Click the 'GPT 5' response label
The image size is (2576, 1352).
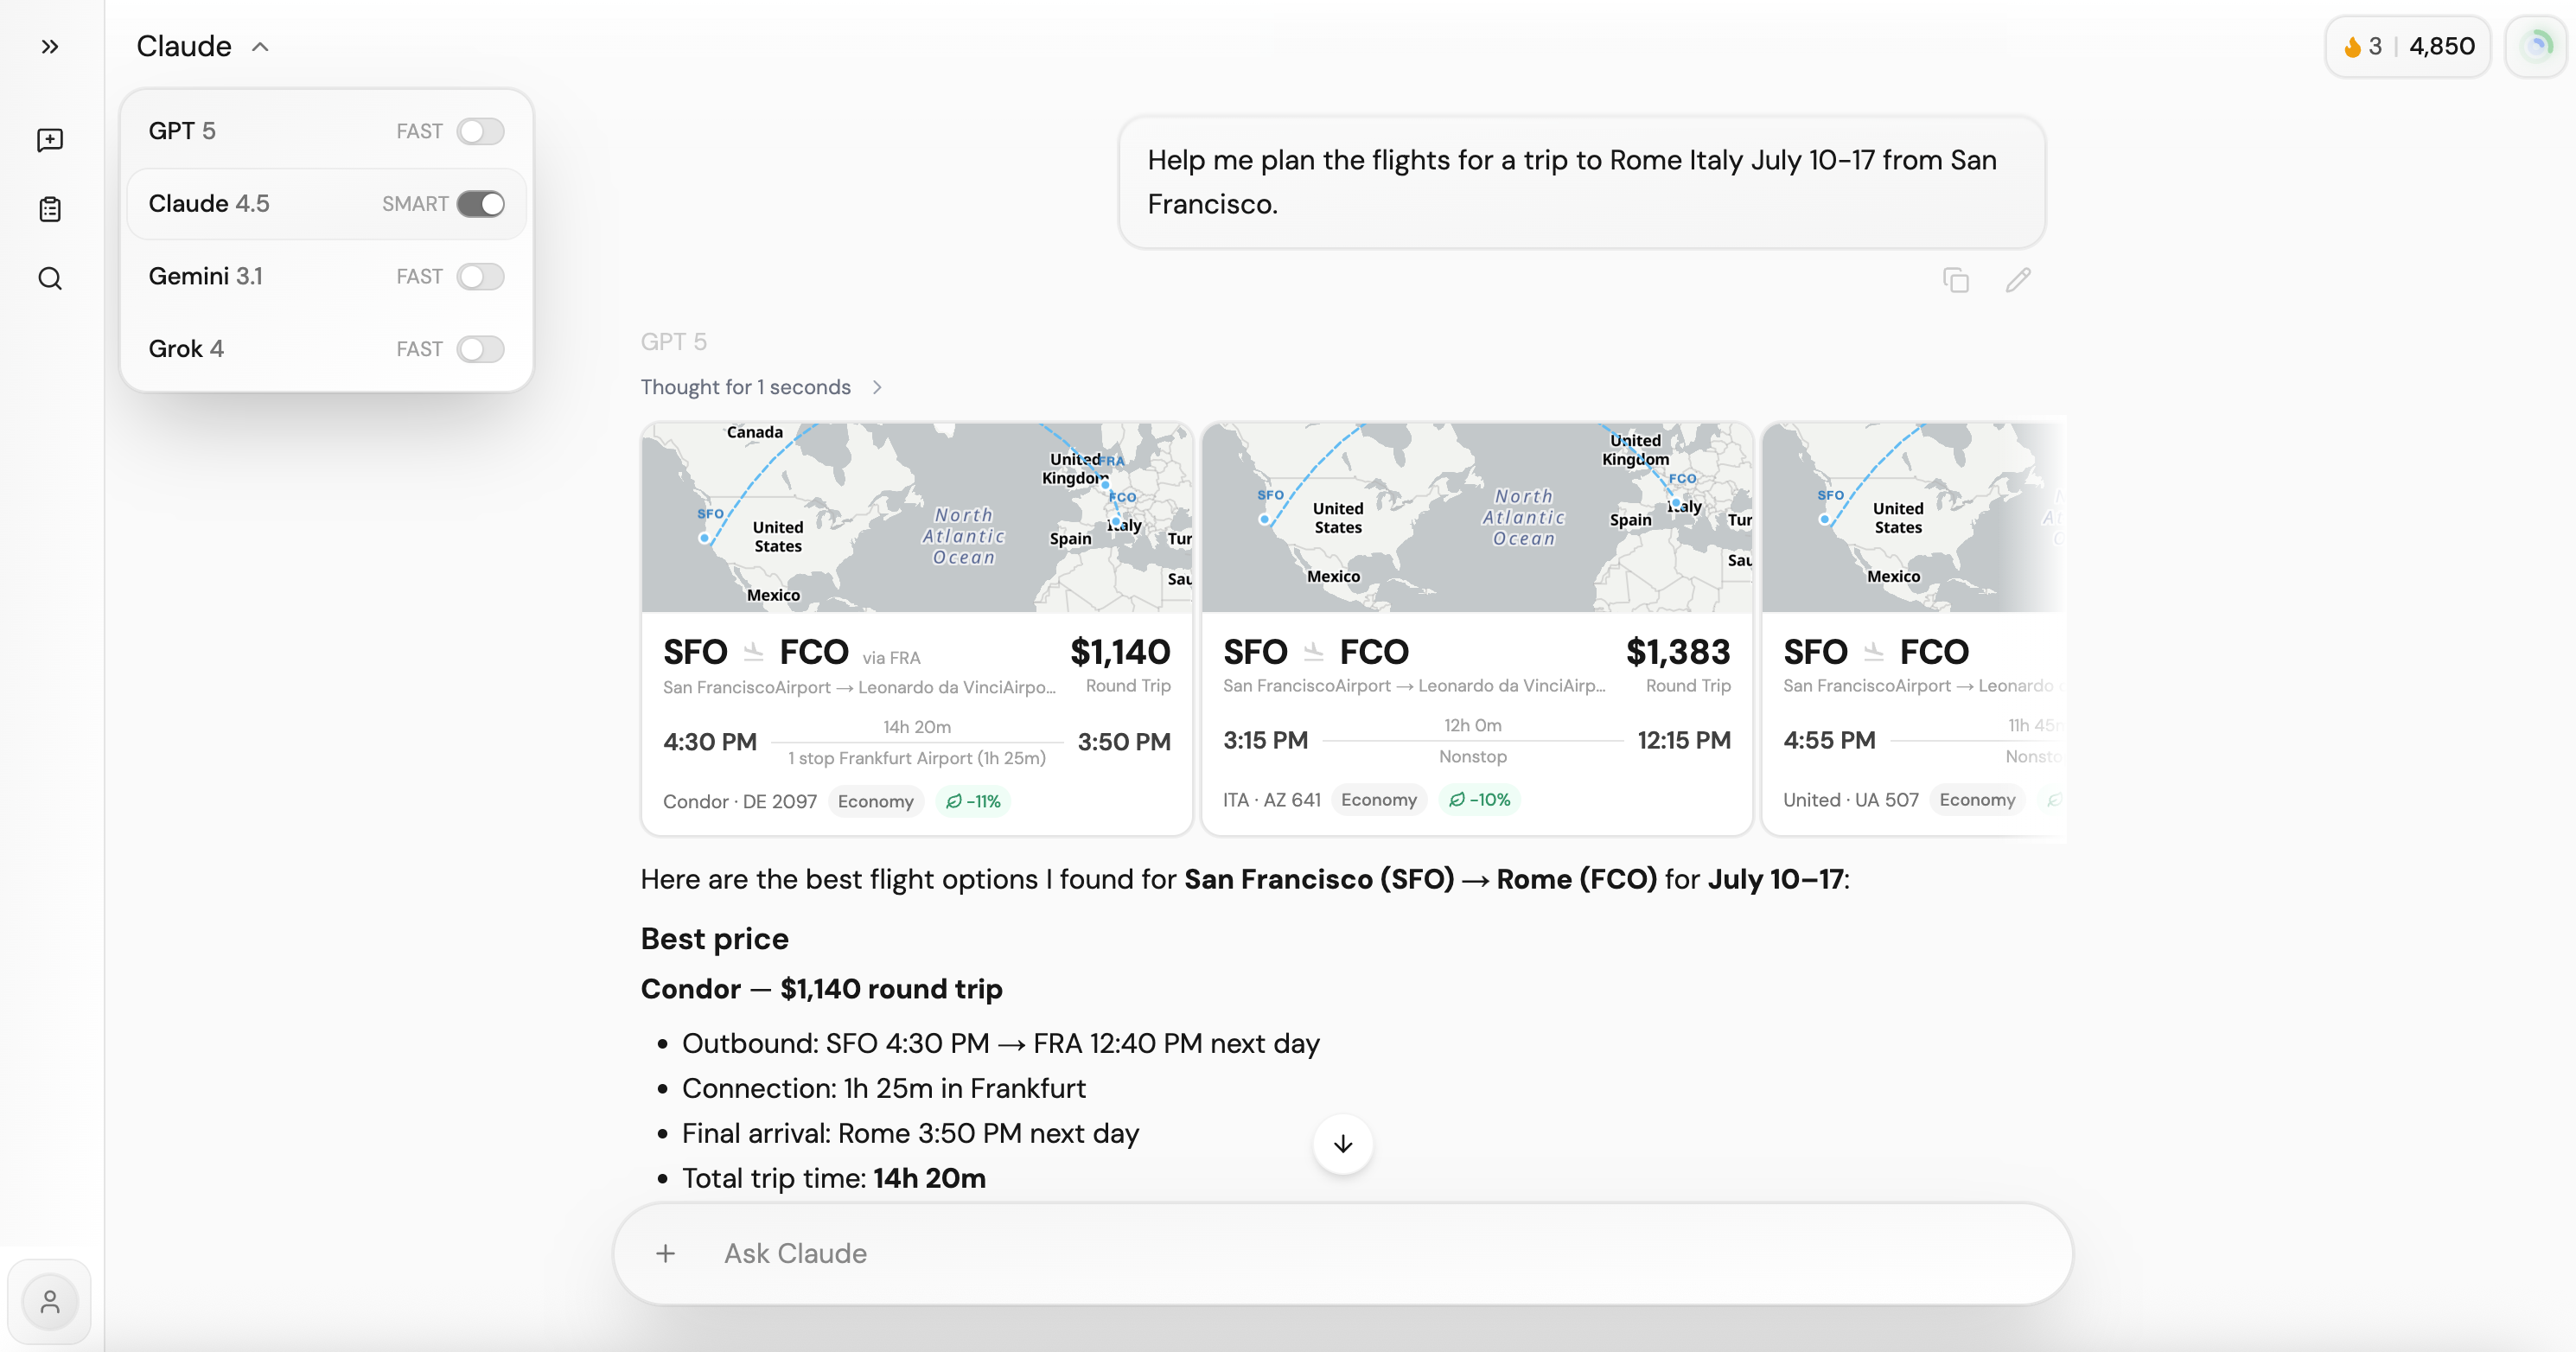pyautogui.click(x=673, y=342)
